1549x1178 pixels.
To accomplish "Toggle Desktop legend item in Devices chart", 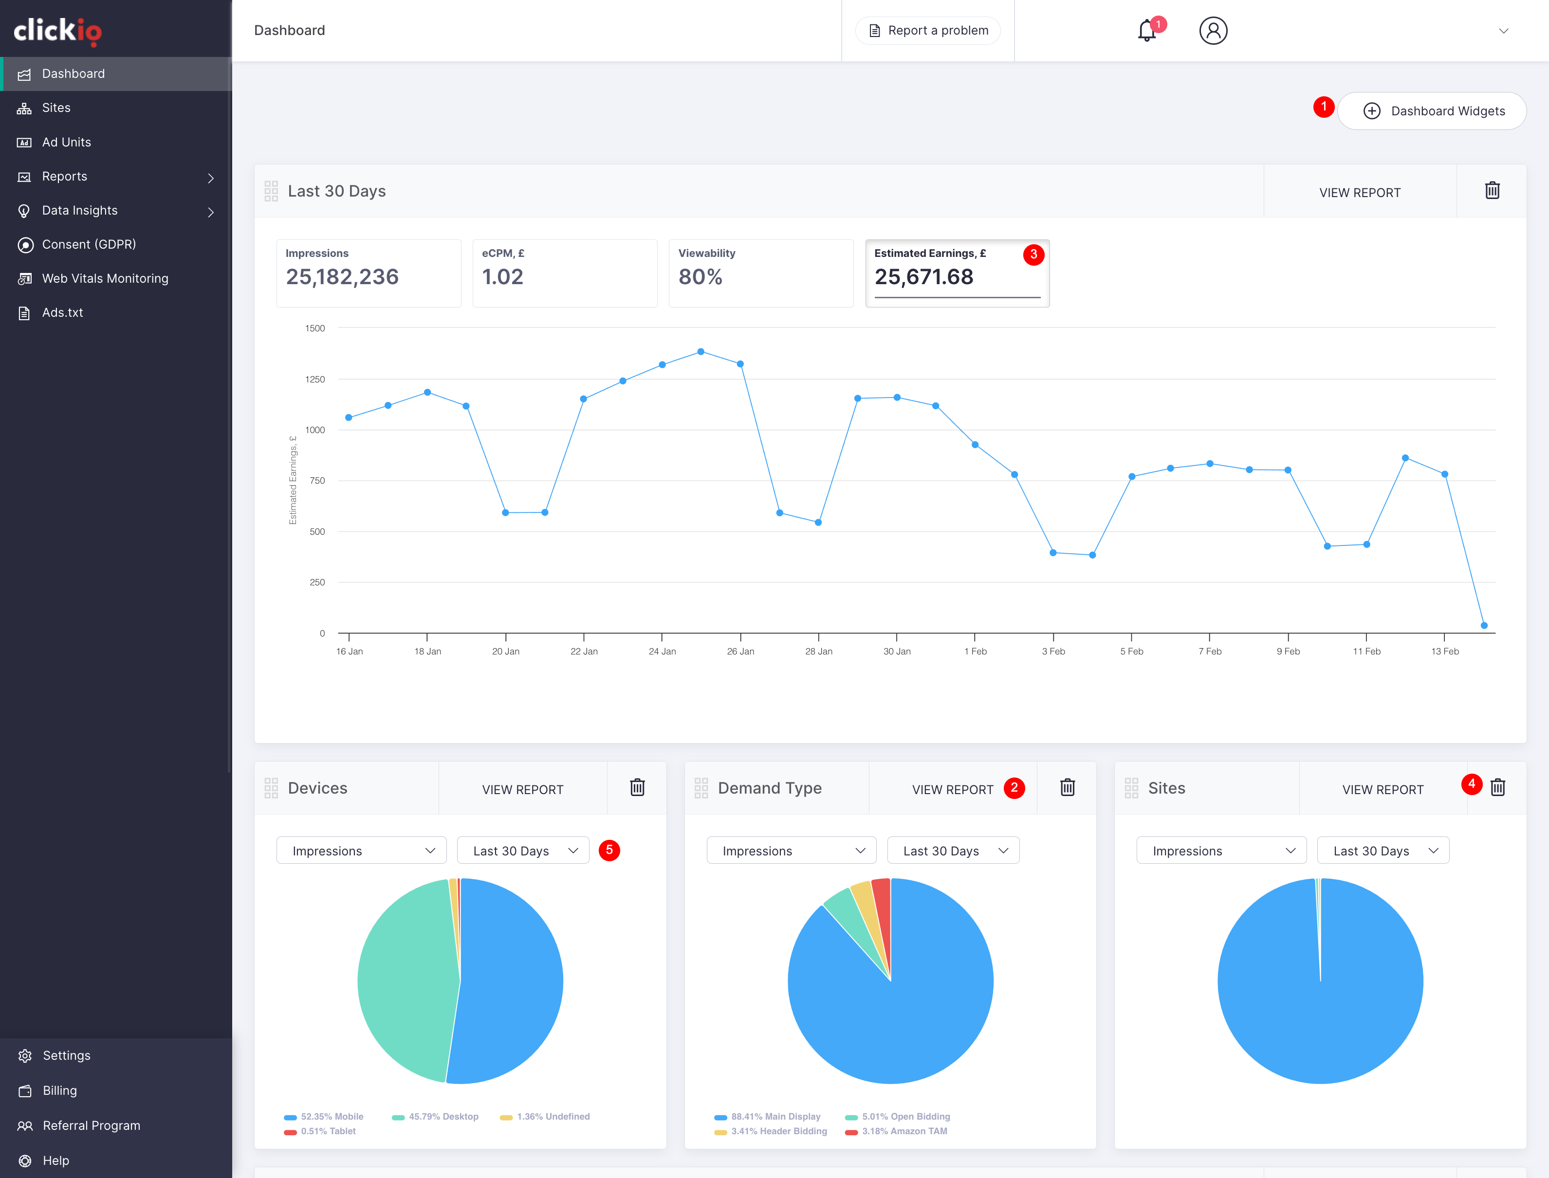I will [x=435, y=1116].
